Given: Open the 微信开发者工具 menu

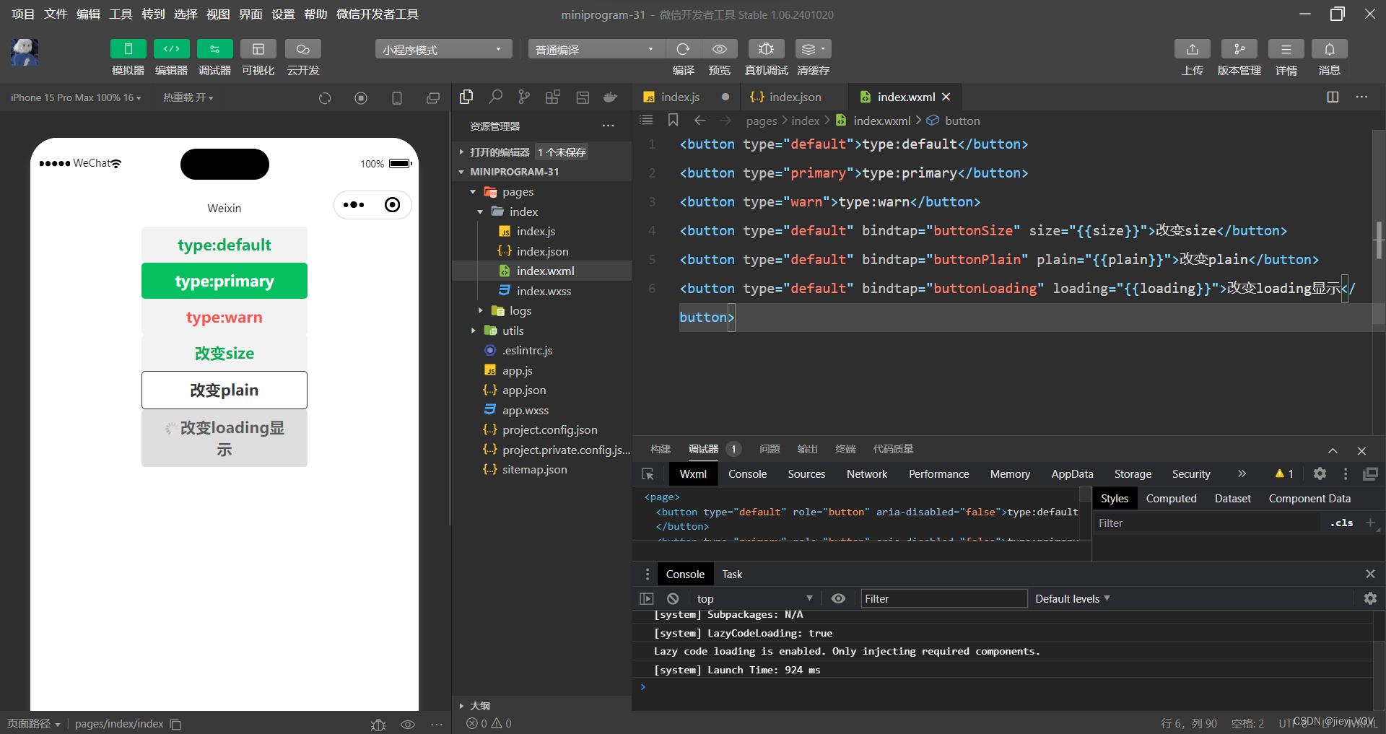Looking at the screenshot, I should 377,14.
